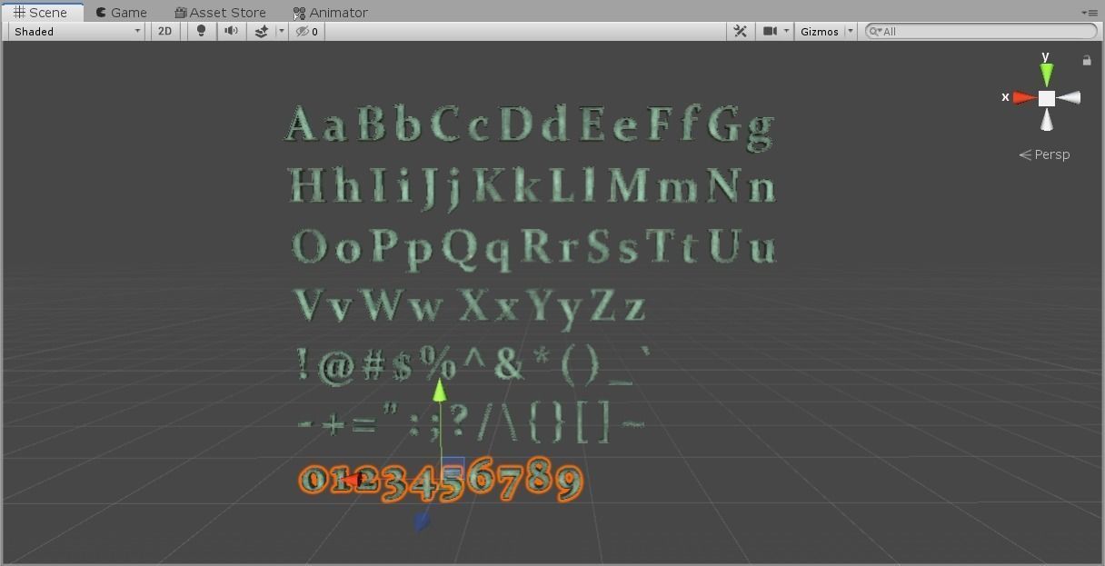Screen dimensions: 1105x566
Task: Click the move gizmo plane square handle
Action: pyautogui.click(x=453, y=469)
